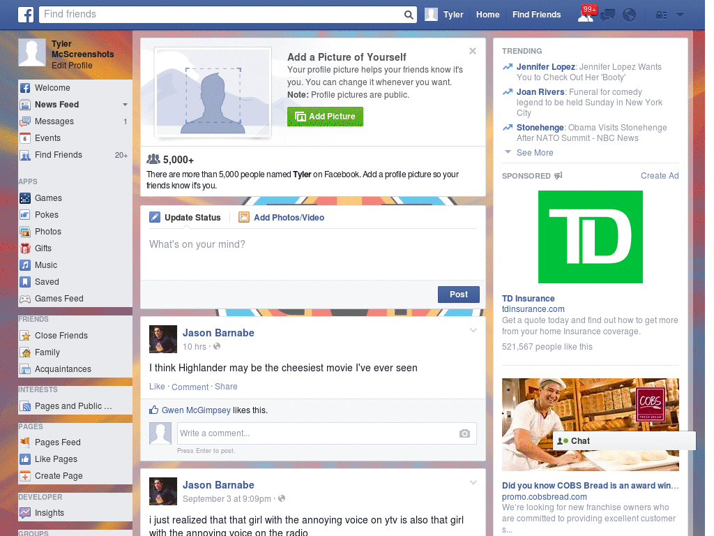Click the Like Pages thumbs-up icon
The height and width of the screenshot is (536, 714).
[x=25, y=459]
